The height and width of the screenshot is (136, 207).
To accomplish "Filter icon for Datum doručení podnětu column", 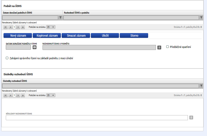I will coord(60,18).
